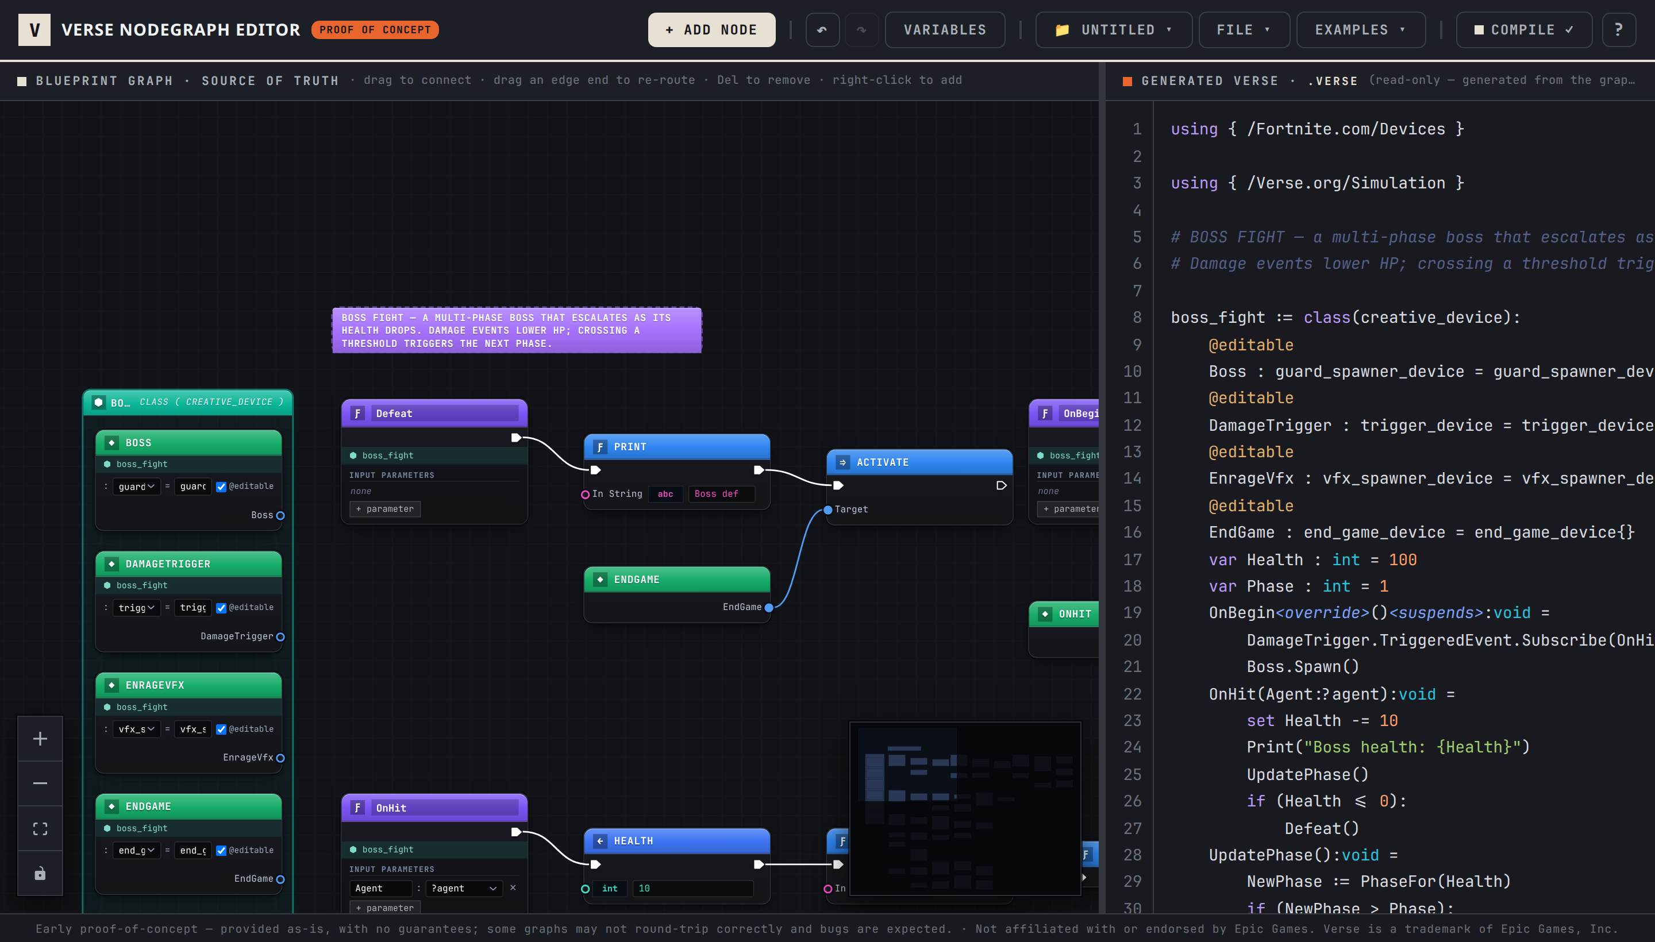The width and height of the screenshot is (1655, 942).
Task: Zoom in the graph canvas with plus
Action: (40, 738)
